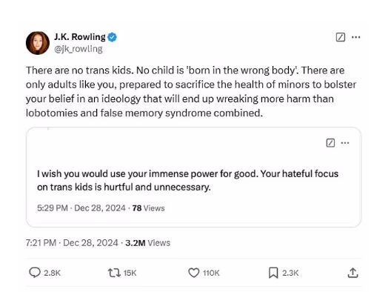Open the 3.2M Views analytics

[x=148, y=243]
